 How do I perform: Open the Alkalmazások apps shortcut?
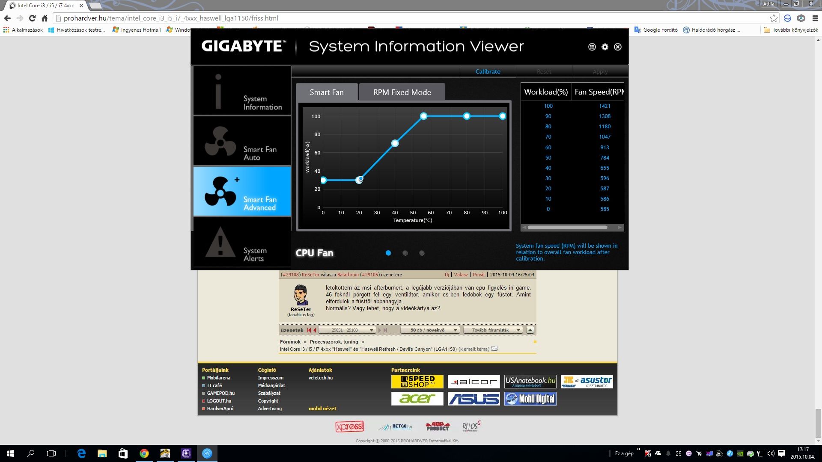[x=23, y=30]
